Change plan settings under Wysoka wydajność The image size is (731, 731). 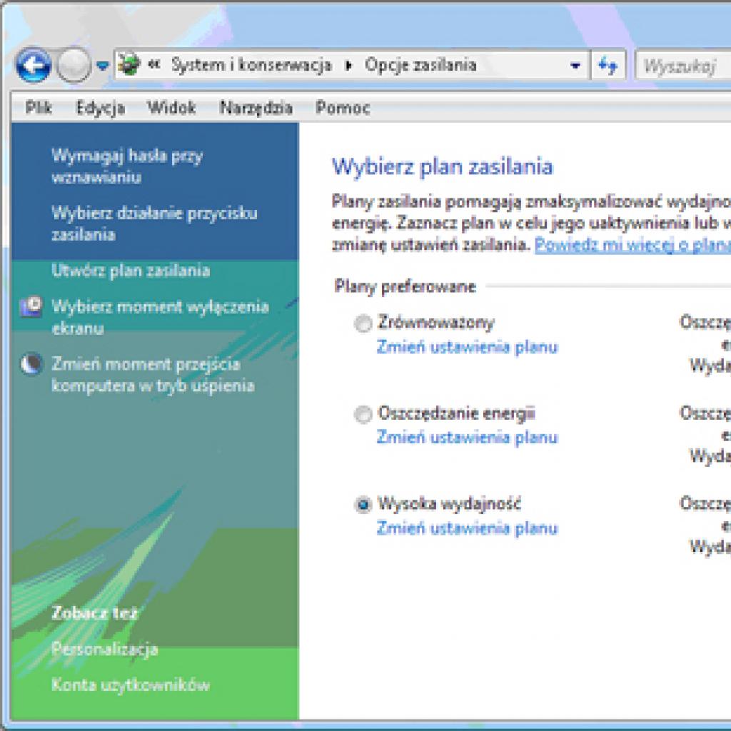467,529
